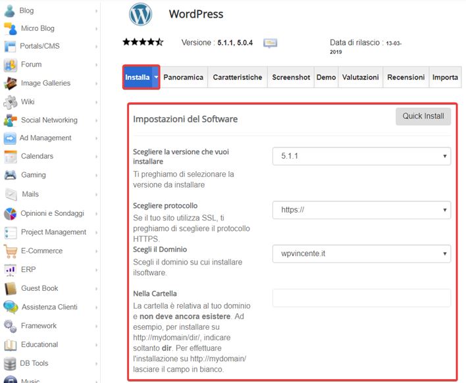Switch to the Screenshot tab

[291, 77]
